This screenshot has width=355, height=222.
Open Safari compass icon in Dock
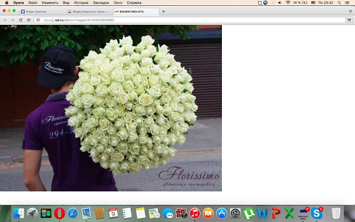coord(73,213)
